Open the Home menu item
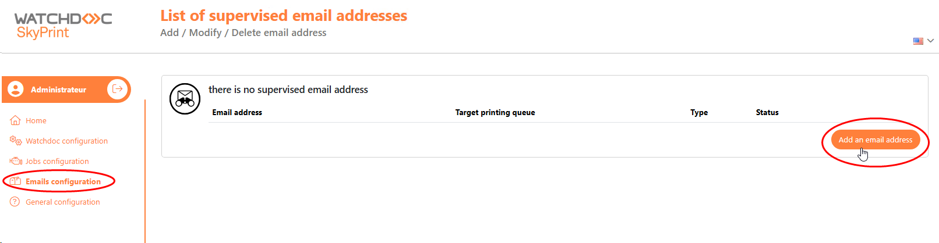939x243 pixels. pyautogui.click(x=36, y=120)
